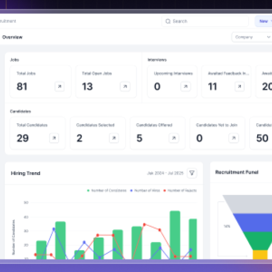Toggle the Number of Hires legend series
This screenshot has height=272, width=272.
tap(145, 191)
